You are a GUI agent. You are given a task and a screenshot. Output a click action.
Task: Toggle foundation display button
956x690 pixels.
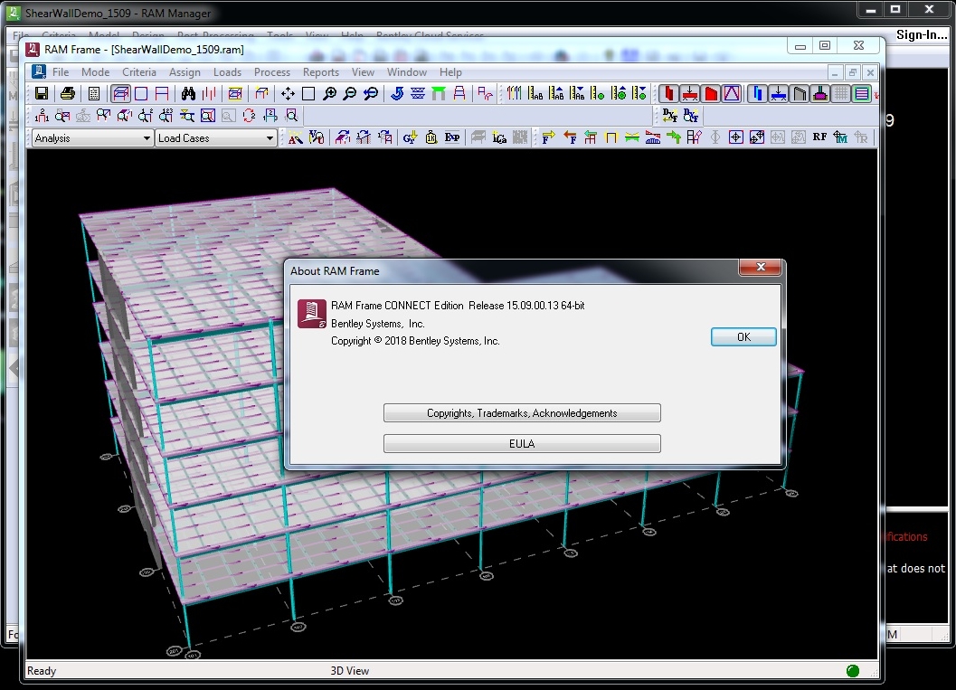(x=820, y=93)
